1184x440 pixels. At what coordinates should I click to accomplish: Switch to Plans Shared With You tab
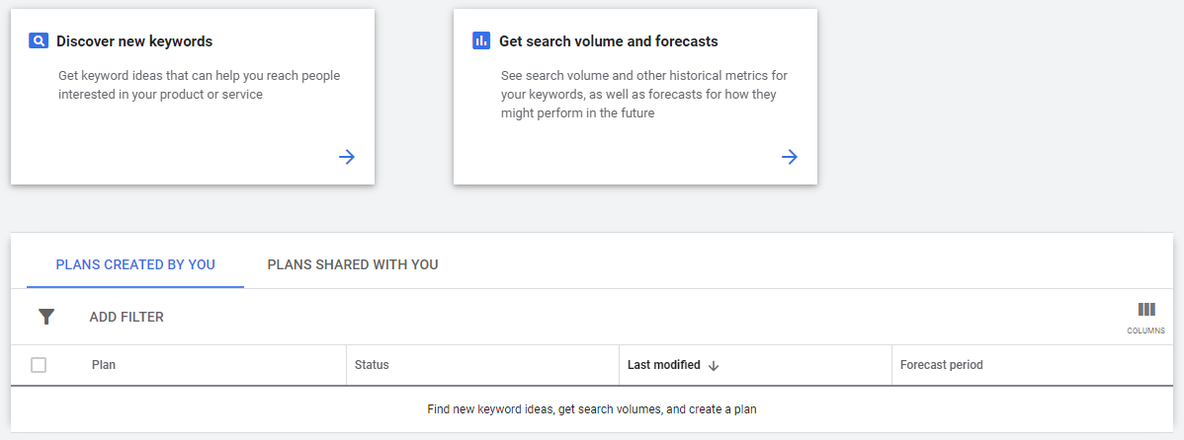(353, 264)
